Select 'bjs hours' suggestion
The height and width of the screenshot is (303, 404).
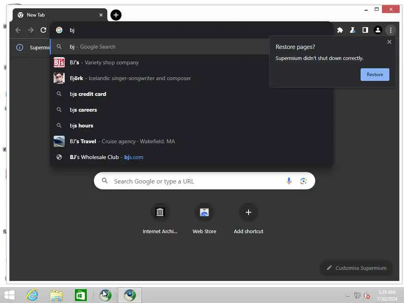point(191,125)
